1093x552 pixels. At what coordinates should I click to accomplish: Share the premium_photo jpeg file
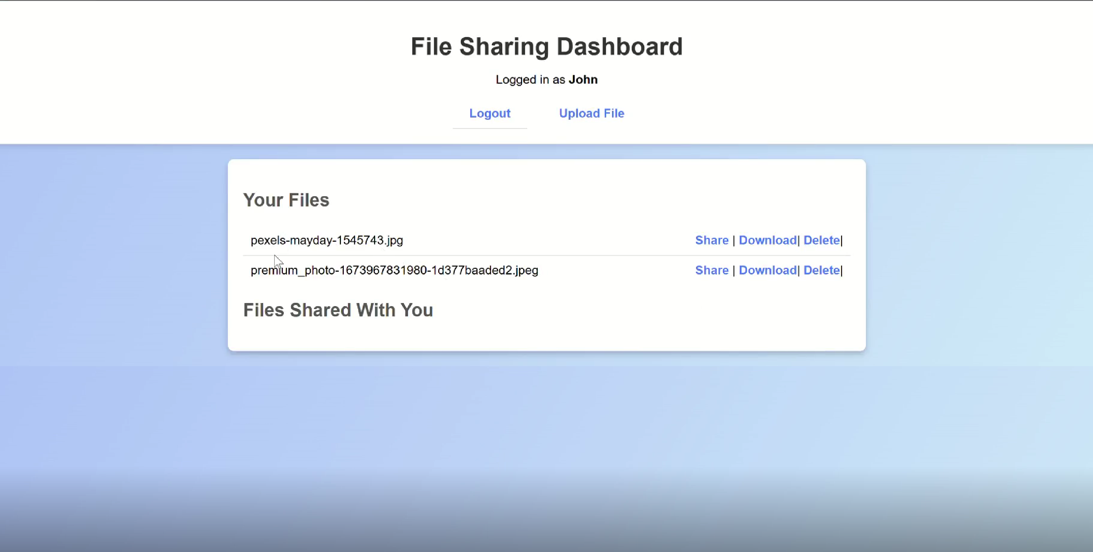pos(712,270)
